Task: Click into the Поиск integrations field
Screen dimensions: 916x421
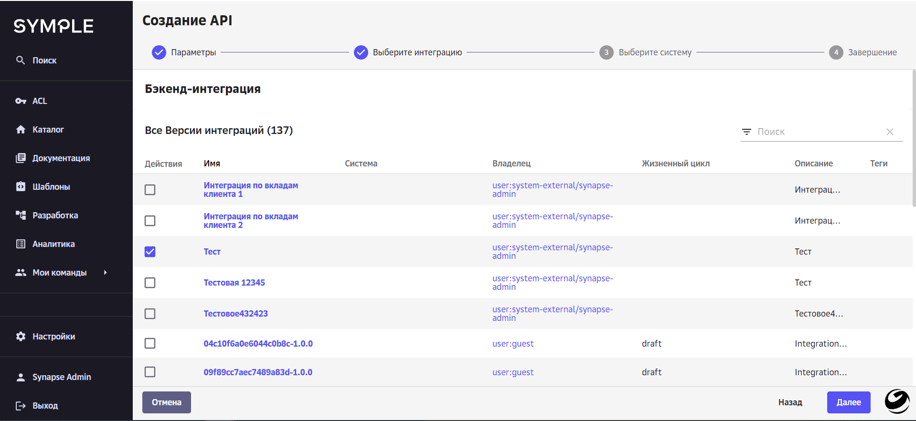Action: pos(819,132)
